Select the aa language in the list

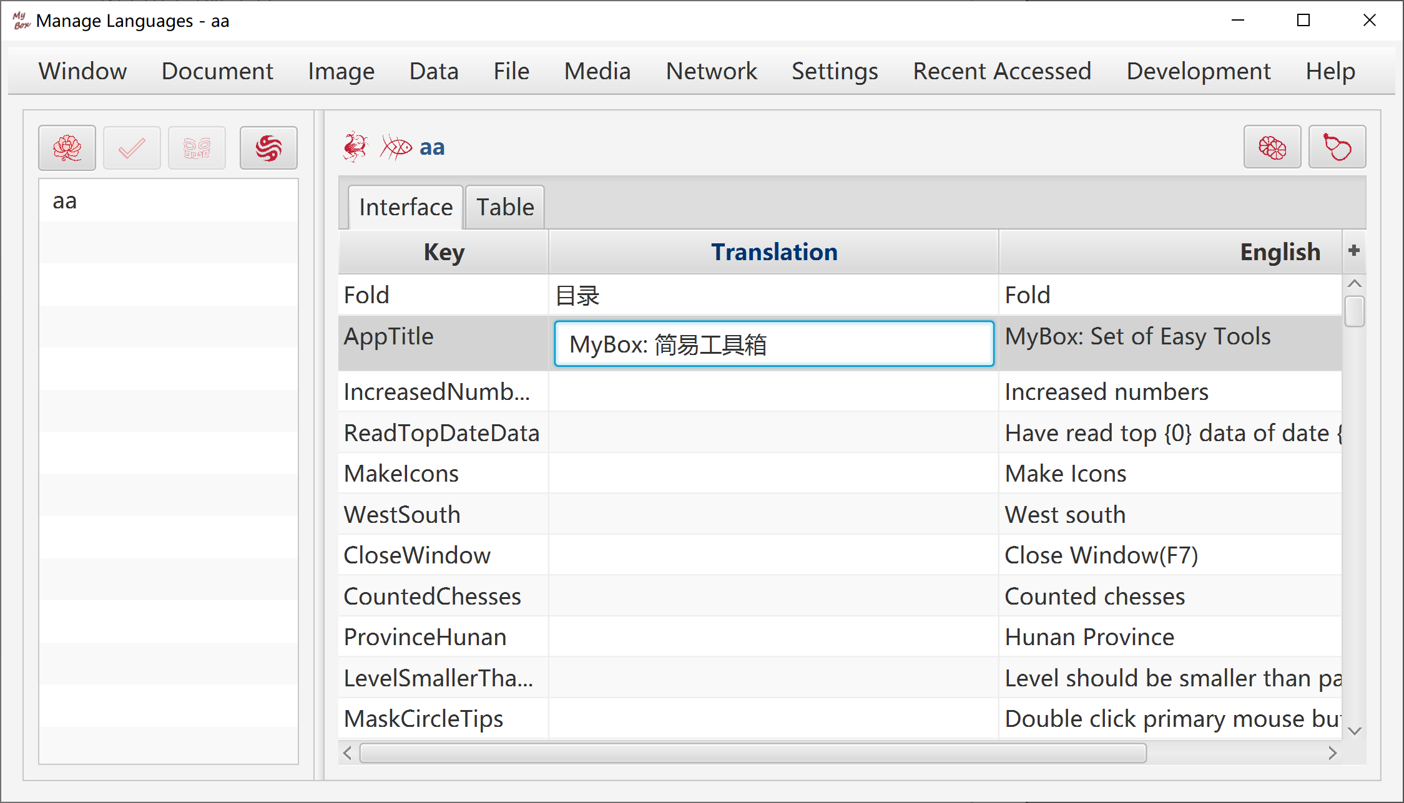click(x=169, y=201)
